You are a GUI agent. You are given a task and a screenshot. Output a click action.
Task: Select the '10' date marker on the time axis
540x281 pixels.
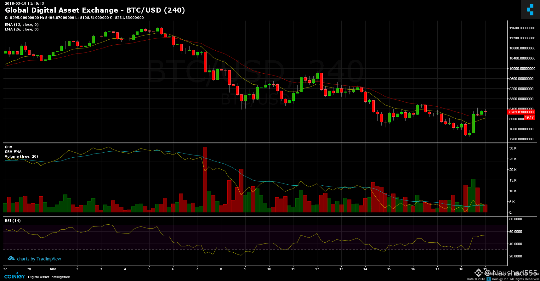click(269, 269)
